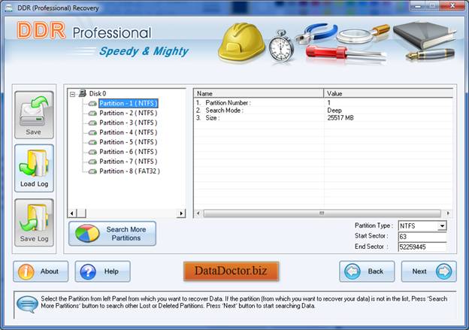Go Back to previous step

coord(367,271)
